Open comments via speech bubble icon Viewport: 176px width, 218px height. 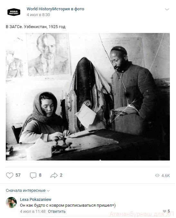click(33, 175)
